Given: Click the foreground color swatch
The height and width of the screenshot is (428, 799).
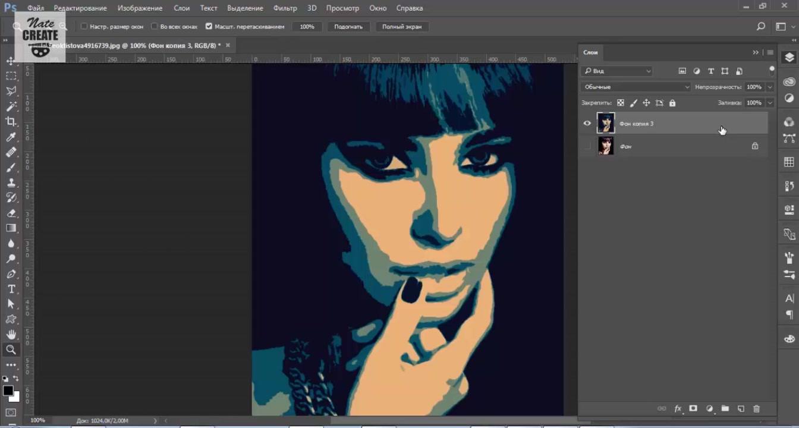Looking at the screenshot, I should [x=8, y=391].
